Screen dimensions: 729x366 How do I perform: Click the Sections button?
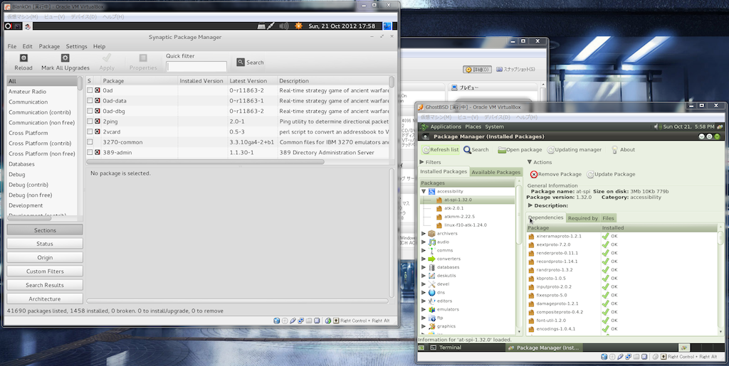pyautogui.click(x=45, y=230)
